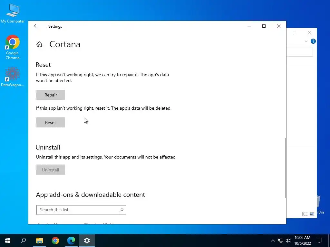
Task: Click the magnifier icon in search box
Action: click(x=121, y=210)
